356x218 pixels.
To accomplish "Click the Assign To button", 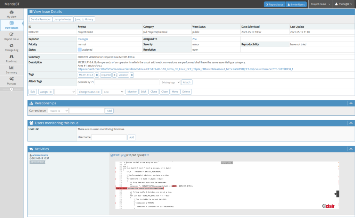I will click(46, 92).
